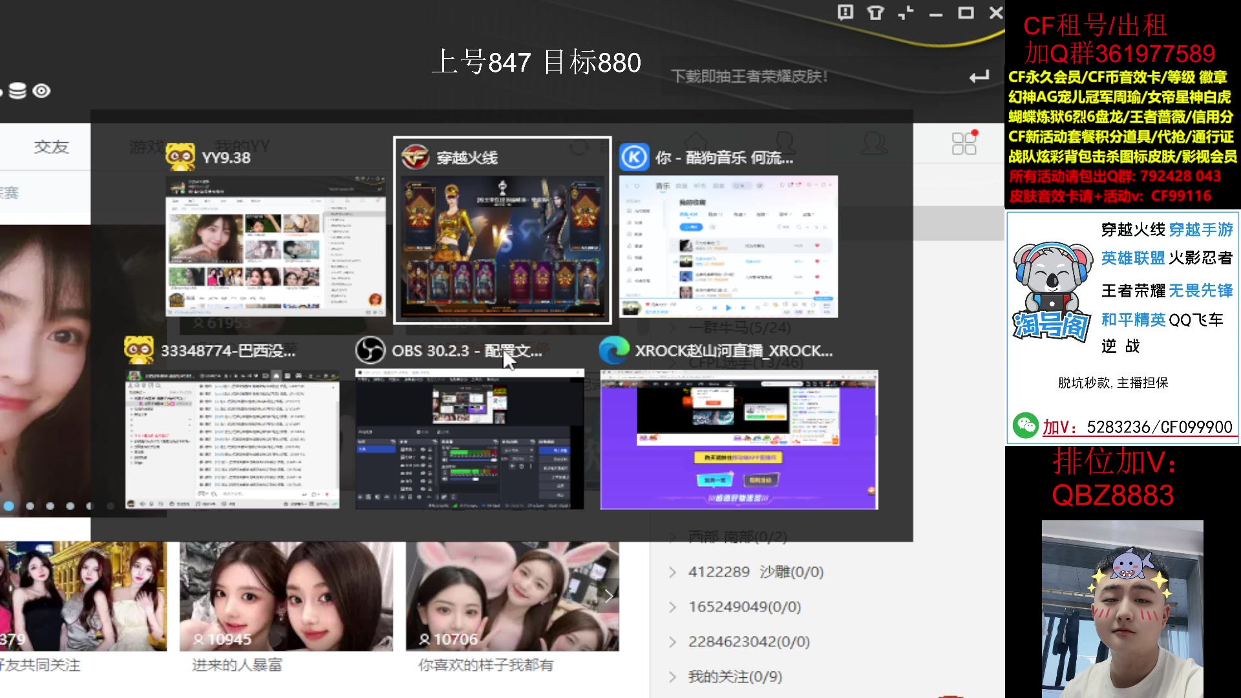The image size is (1241, 698).
Task: Click the OBS logo icon in switcher
Action: [370, 351]
